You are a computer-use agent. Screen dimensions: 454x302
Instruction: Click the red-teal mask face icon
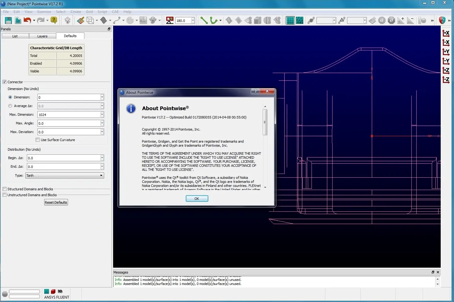(x=442, y=20)
